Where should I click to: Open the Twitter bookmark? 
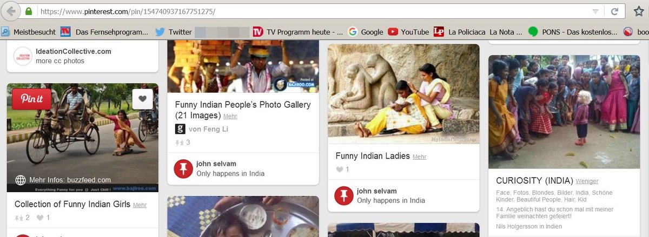174,32
